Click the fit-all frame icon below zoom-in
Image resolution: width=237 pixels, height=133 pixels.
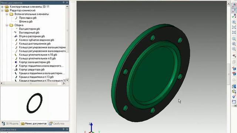(234, 27)
